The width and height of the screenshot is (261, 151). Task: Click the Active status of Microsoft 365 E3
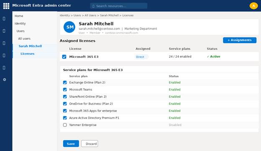coord(214,57)
